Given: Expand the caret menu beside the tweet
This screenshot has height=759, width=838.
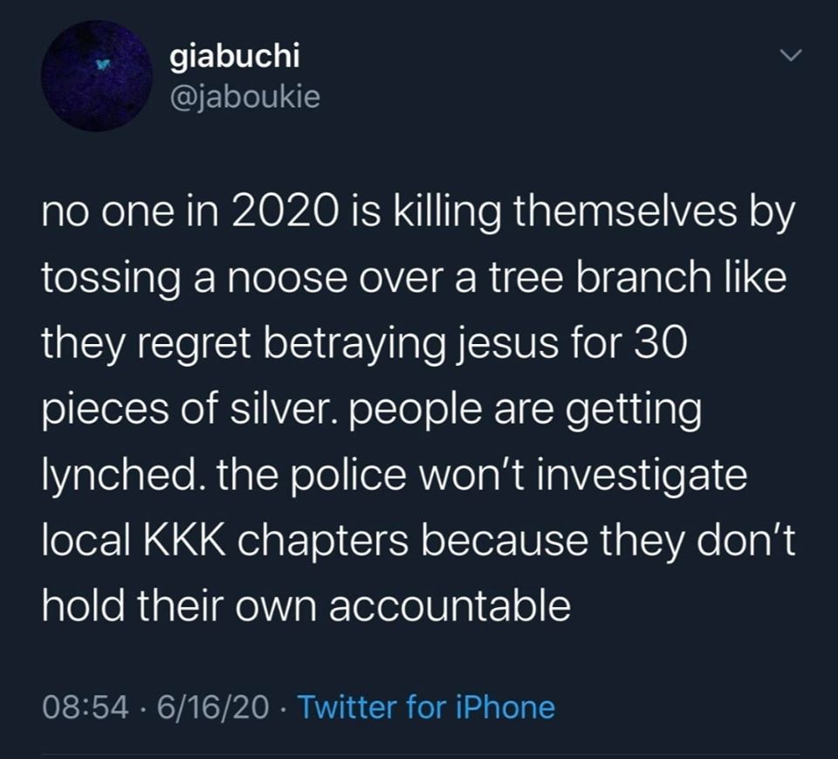Looking at the screenshot, I should [790, 54].
